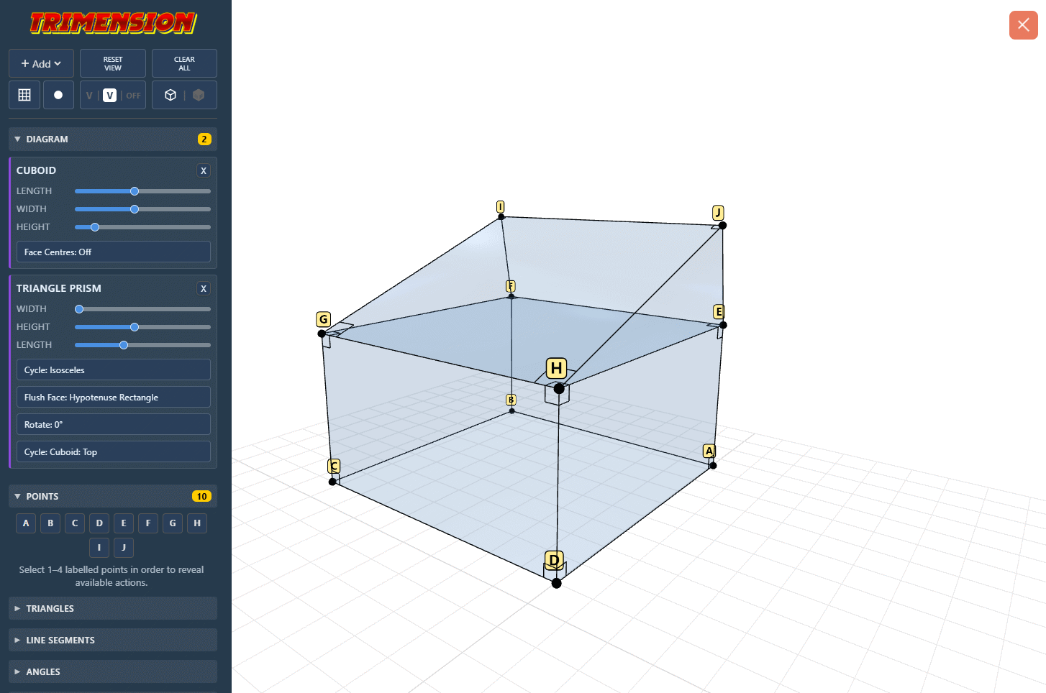Select point C in Points list
The width and height of the screenshot is (1046, 693).
point(75,523)
